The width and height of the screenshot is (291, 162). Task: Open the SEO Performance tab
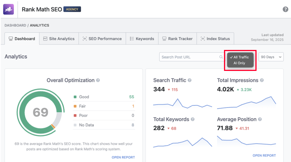tap(102, 38)
